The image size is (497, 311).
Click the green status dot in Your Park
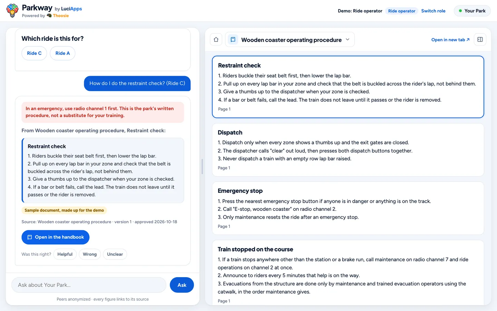coord(460,11)
